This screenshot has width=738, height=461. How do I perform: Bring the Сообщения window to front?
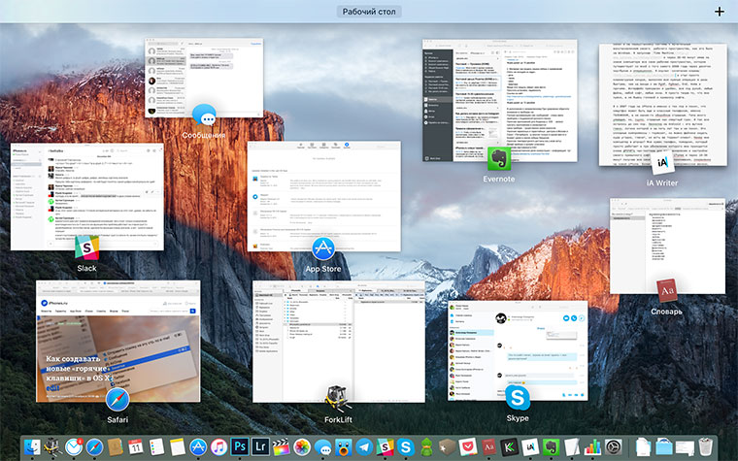[204, 78]
